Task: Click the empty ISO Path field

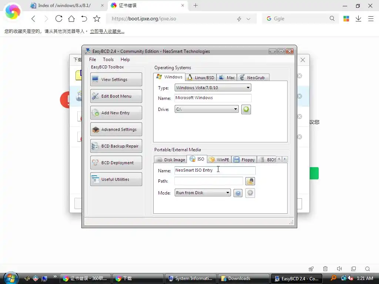Action: coord(209,181)
